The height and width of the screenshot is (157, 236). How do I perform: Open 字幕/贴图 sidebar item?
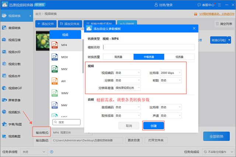[x=17, y=124]
